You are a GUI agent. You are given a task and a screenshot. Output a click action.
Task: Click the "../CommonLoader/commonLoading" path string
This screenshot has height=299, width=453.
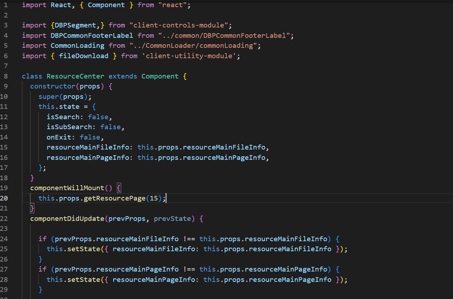pos(193,46)
